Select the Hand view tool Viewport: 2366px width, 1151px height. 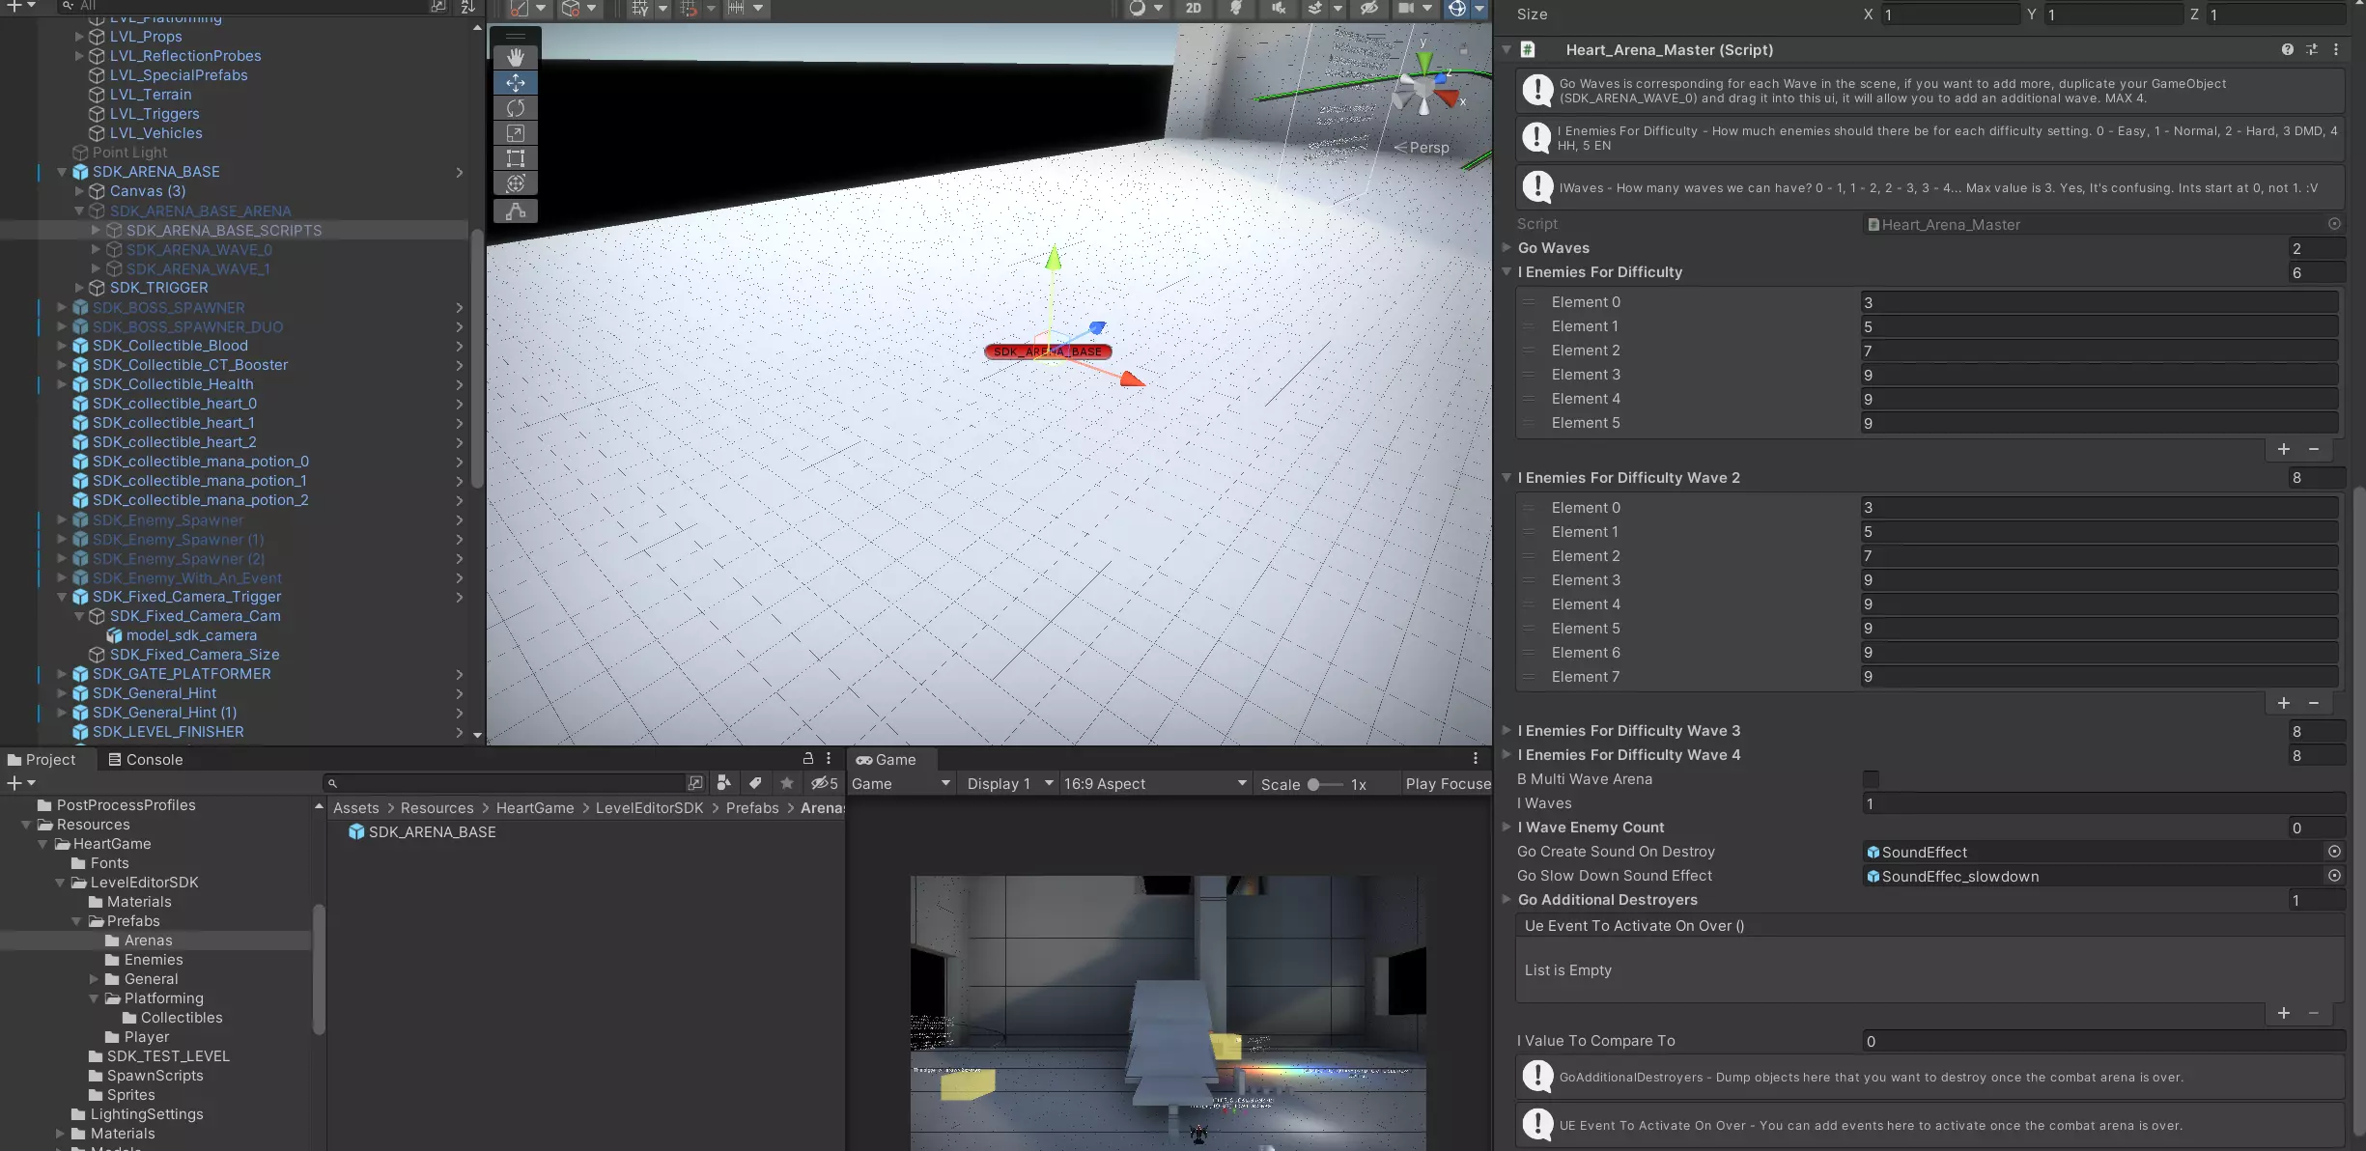516,58
